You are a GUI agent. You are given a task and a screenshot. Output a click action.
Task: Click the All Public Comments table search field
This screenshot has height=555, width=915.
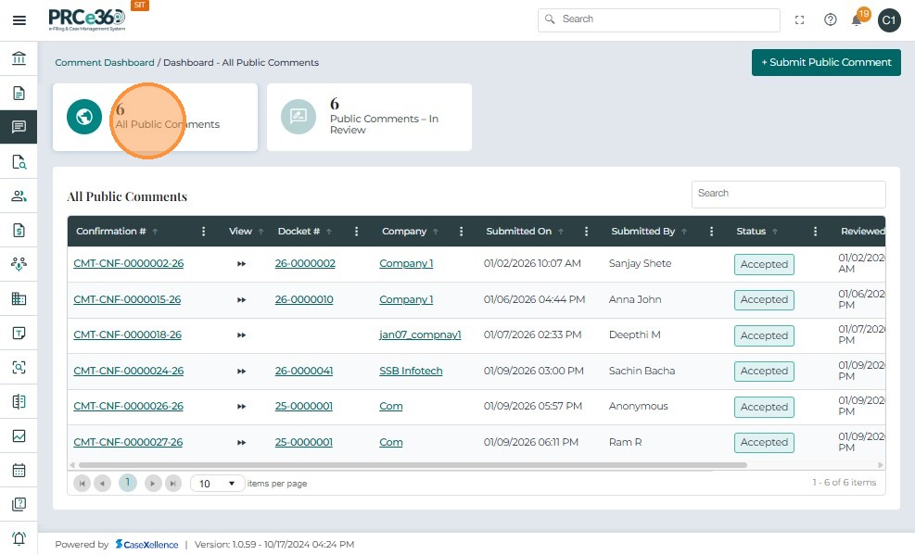(x=788, y=194)
